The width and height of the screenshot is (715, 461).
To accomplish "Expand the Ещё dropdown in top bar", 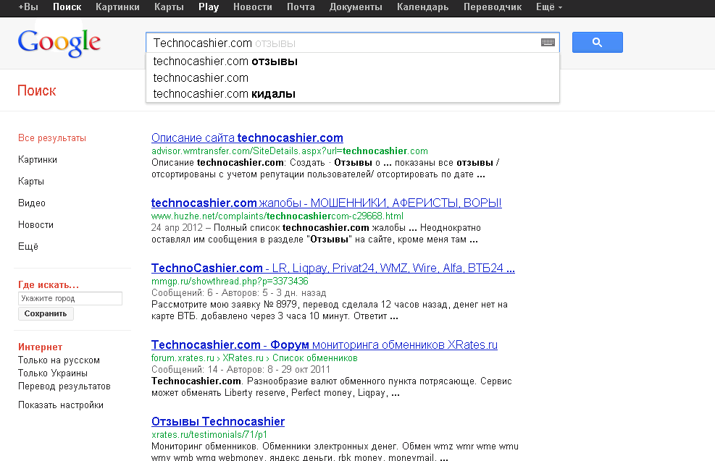I will point(549,7).
